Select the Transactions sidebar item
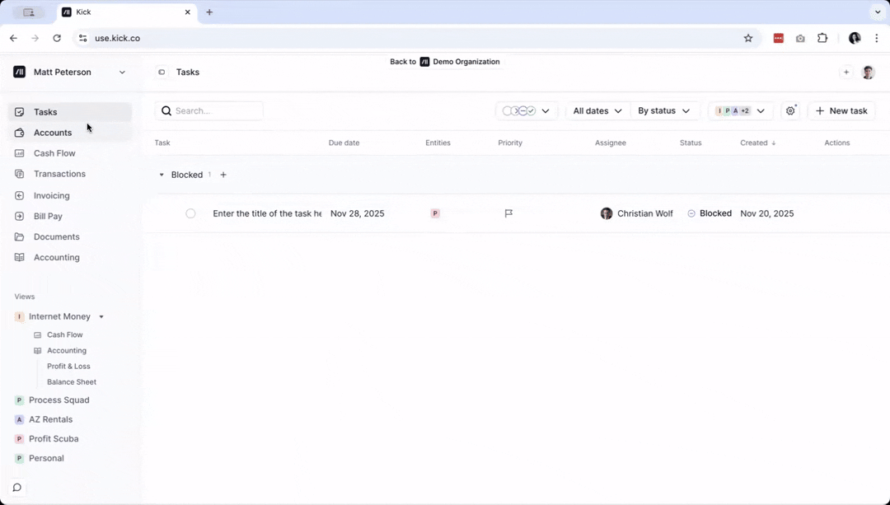890x505 pixels. click(x=59, y=174)
